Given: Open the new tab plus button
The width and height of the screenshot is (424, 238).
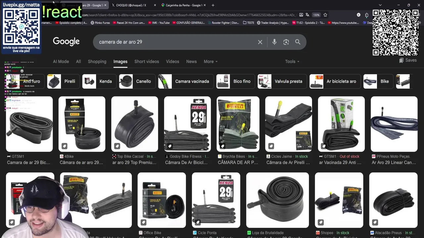Looking at the screenshot, I should click(x=213, y=5).
